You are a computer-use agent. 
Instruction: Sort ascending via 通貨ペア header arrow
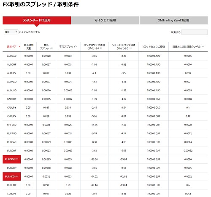19,47
